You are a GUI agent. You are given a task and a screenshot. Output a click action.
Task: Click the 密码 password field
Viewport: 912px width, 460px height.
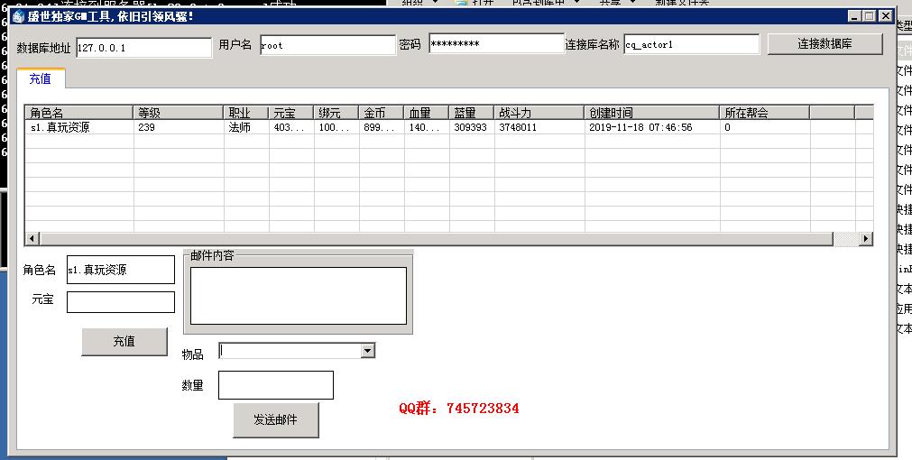coord(496,44)
